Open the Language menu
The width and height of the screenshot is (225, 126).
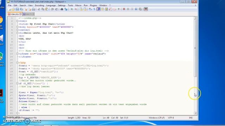(51, 6)
